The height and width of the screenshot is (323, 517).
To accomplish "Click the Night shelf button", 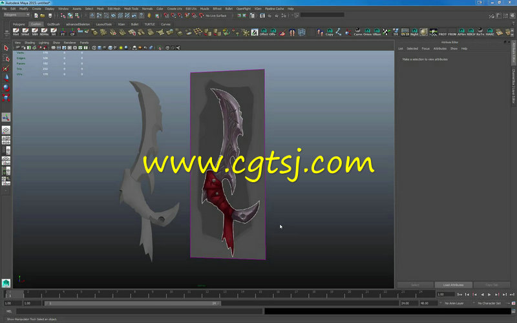I will [414, 32].
